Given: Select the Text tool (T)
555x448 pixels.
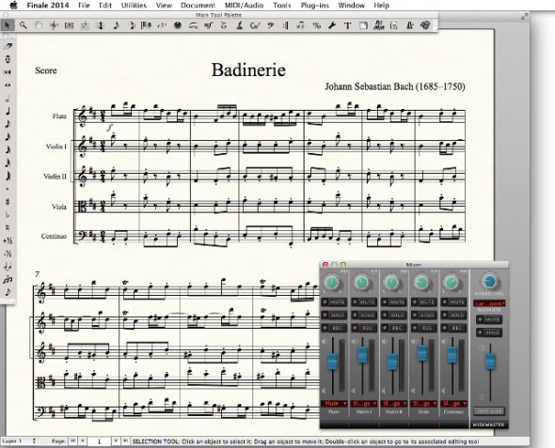Looking at the screenshot, I should (x=348, y=25).
